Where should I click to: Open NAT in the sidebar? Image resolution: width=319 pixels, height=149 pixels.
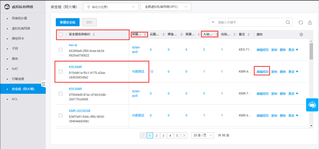click(15, 68)
